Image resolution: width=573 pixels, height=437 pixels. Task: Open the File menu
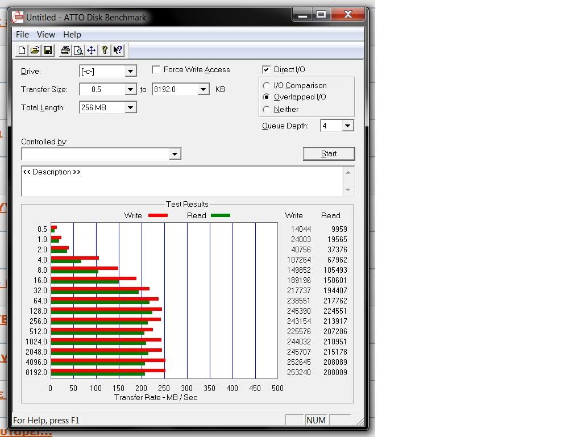click(x=22, y=35)
